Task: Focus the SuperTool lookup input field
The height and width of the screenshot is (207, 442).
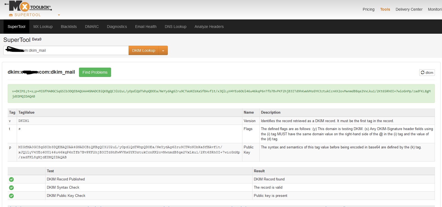Action: (x=82, y=51)
